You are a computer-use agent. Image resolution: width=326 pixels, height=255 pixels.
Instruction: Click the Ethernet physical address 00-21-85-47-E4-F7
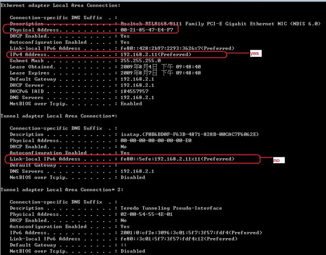pyautogui.click(x=147, y=30)
